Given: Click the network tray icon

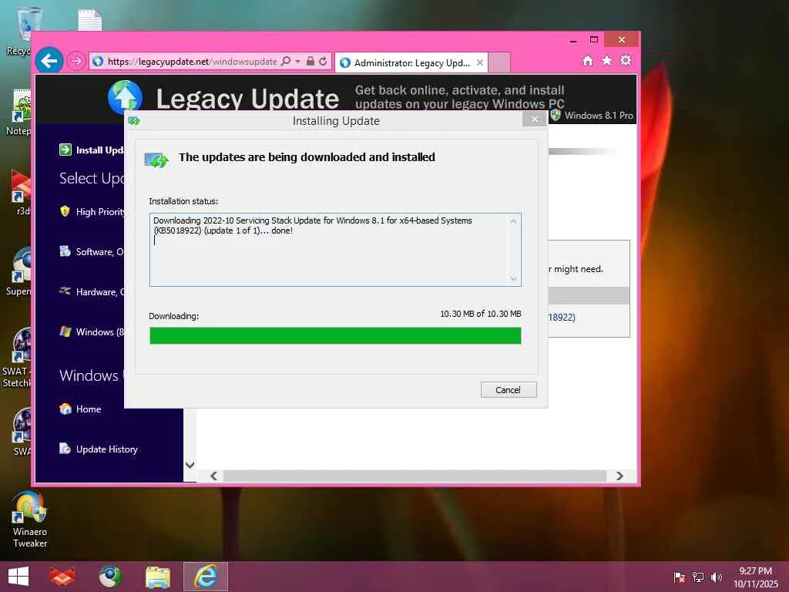Looking at the screenshot, I should click(x=698, y=577).
